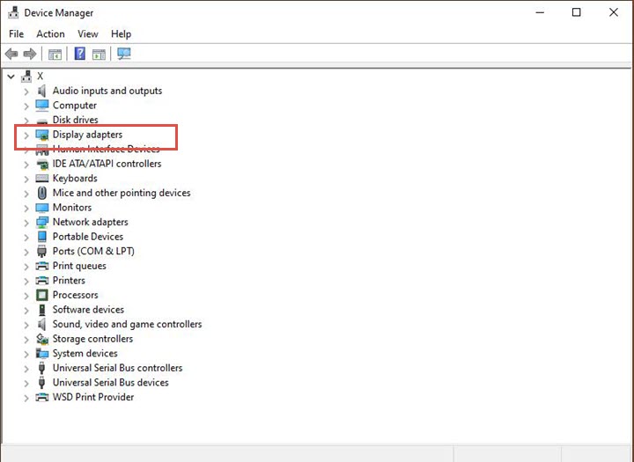Maximize the Device Manager window
Viewport: 634px width, 462px height.
576,12
